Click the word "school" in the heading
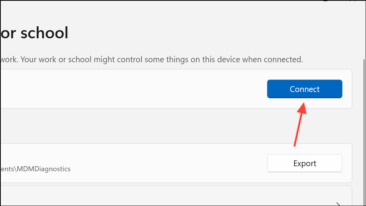 (x=44, y=33)
